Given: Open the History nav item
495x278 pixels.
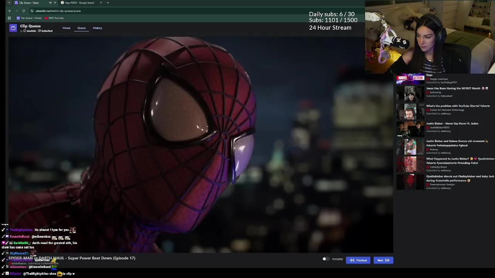Looking at the screenshot, I should 97,28.
